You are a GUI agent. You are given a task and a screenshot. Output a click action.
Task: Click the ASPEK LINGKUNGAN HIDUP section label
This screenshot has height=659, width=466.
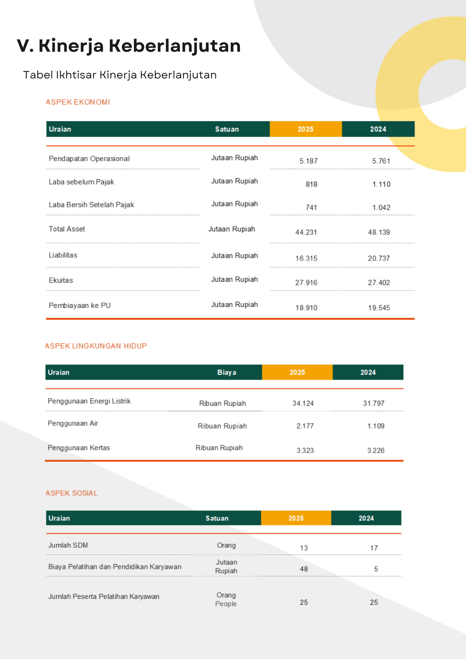(96, 346)
